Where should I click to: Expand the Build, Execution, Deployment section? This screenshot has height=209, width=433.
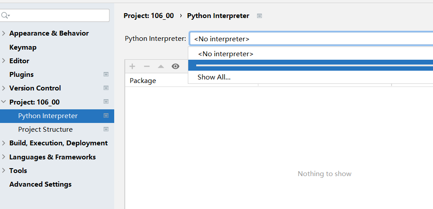click(x=4, y=143)
